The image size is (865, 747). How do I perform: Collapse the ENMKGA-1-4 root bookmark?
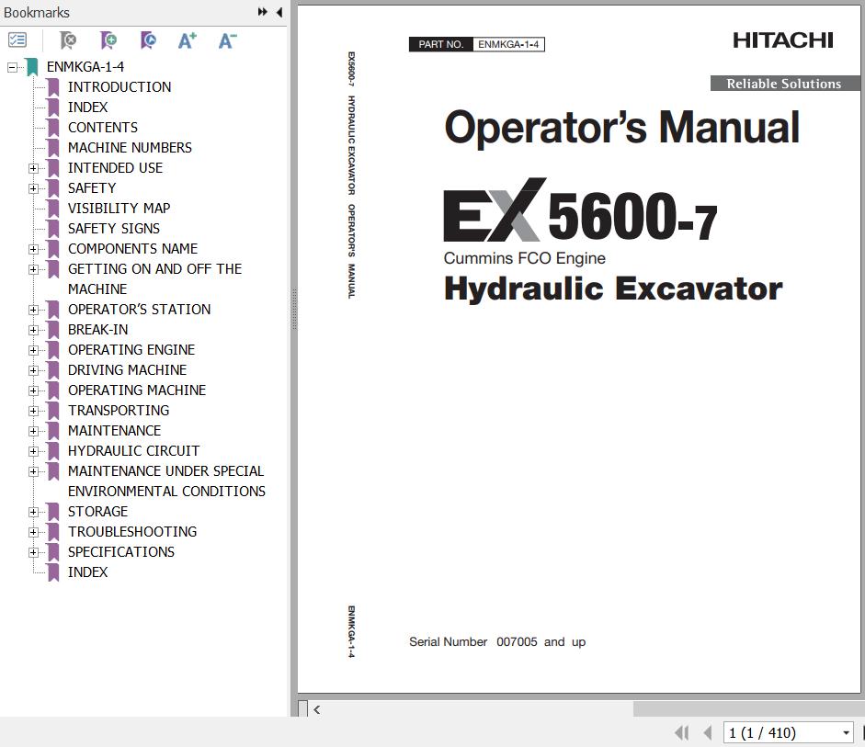tap(12, 67)
